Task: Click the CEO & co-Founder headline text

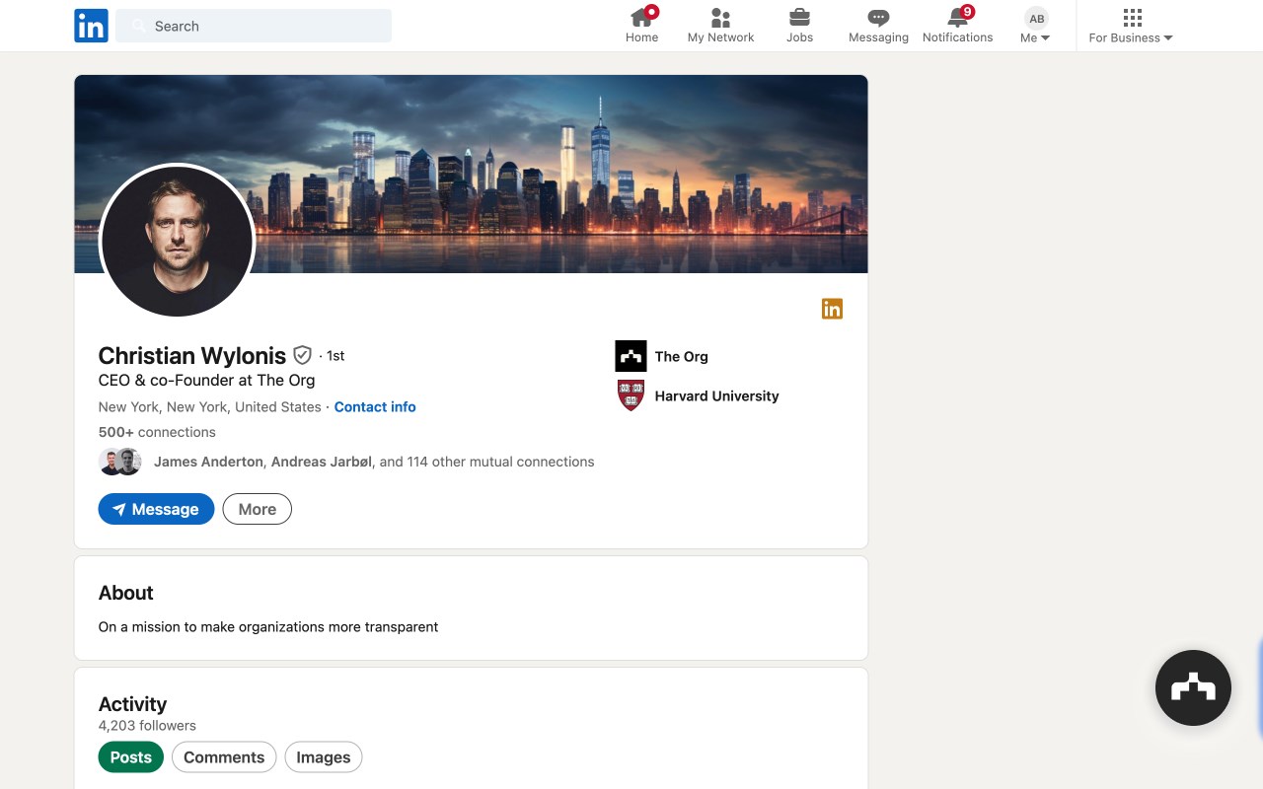Action: pyautogui.click(x=207, y=381)
